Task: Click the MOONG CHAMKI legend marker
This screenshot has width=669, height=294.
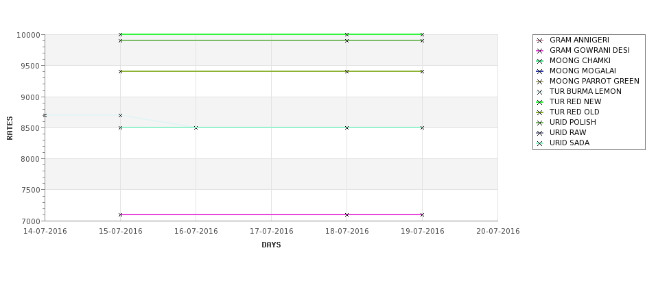Action: coord(539,61)
